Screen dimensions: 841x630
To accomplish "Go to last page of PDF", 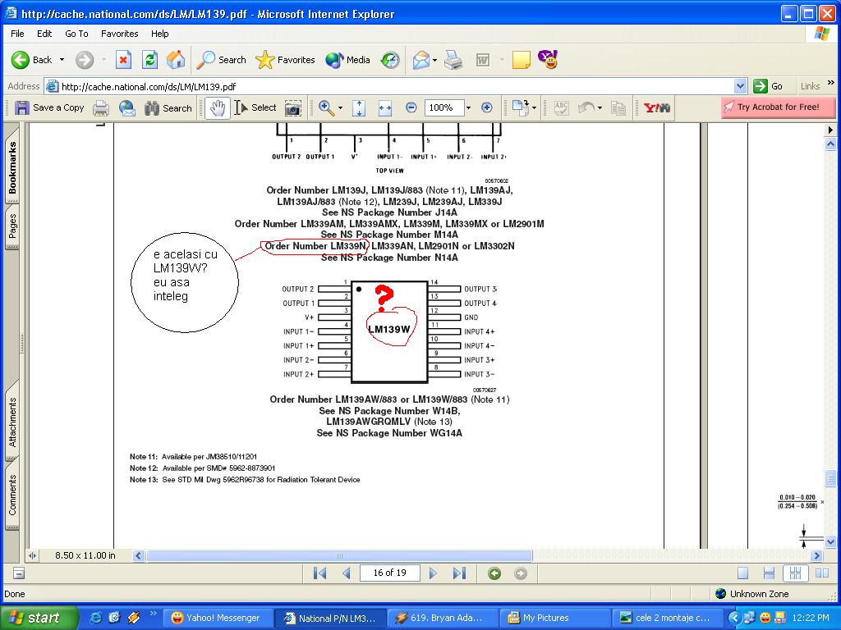I will [x=459, y=573].
